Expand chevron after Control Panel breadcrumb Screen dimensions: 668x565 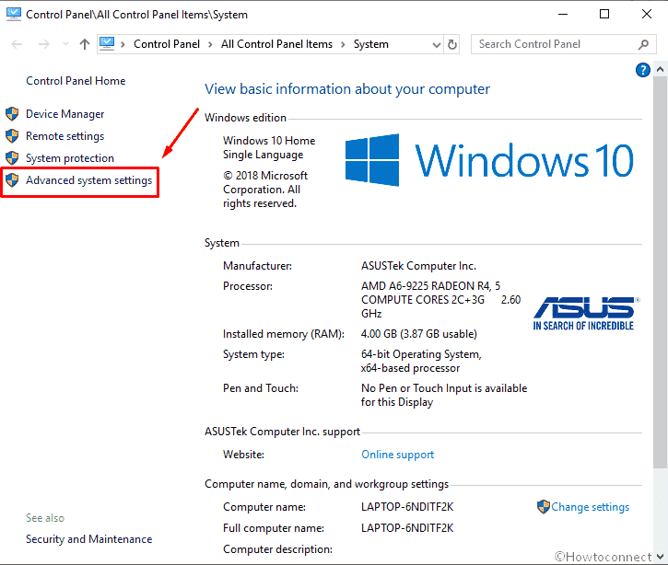(x=210, y=44)
